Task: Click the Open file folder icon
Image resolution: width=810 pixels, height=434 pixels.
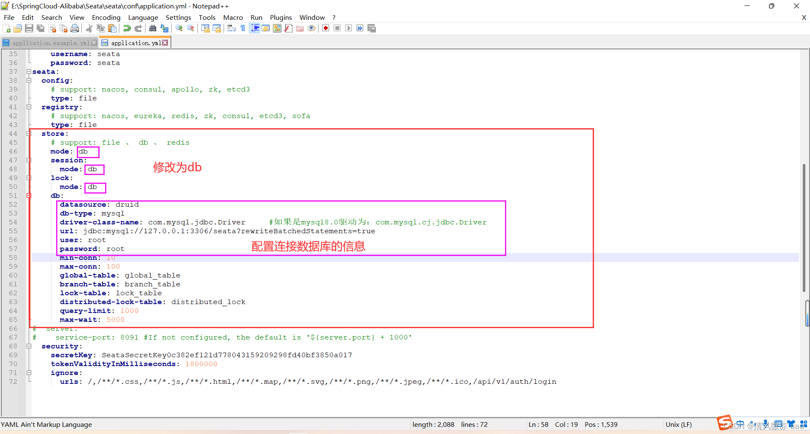Action: 18,28
